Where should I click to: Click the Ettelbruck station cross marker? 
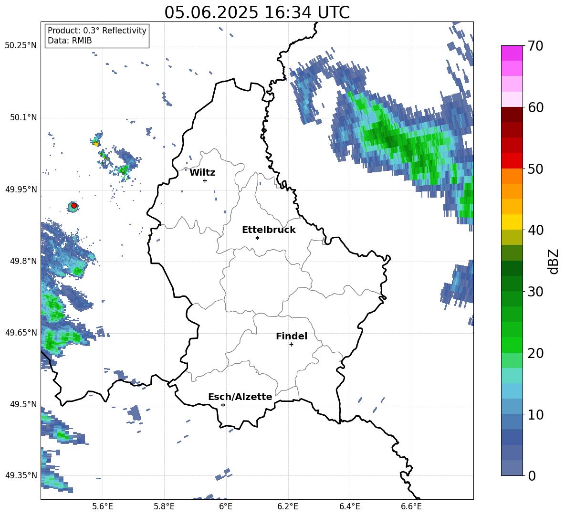pyautogui.click(x=257, y=238)
